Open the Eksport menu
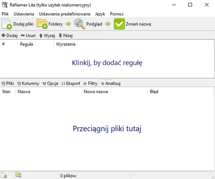 (x=71, y=83)
